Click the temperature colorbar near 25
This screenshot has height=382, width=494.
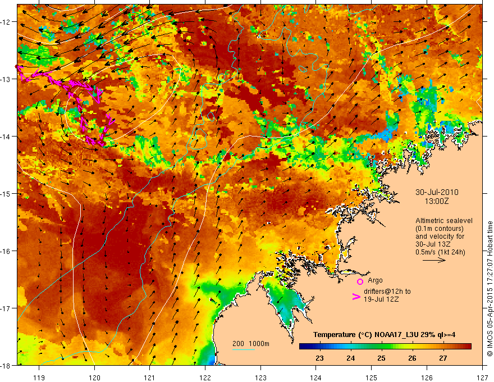[x=382, y=347]
